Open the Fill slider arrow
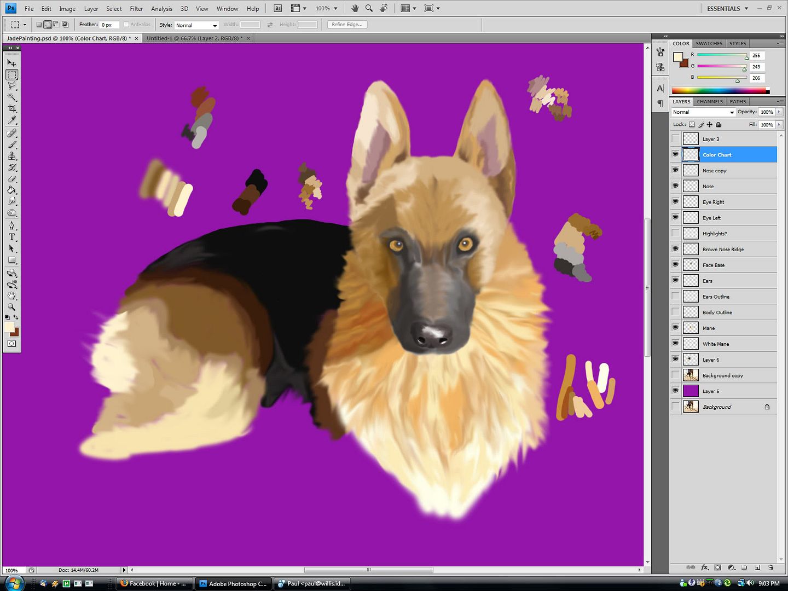The height and width of the screenshot is (591, 788). coord(779,125)
